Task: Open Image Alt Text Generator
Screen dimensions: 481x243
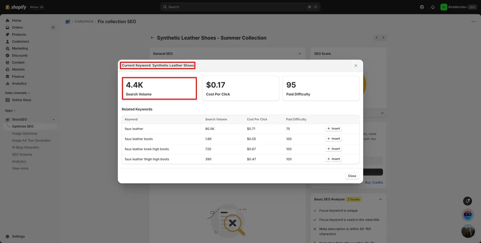Action: pyautogui.click(x=31, y=141)
